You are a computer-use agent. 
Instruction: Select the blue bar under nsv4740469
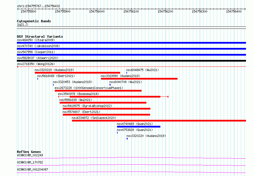click(x=139, y=127)
